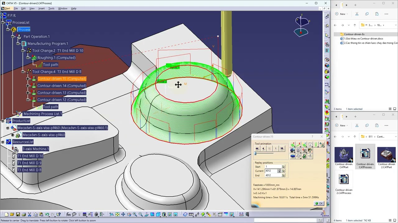The width and height of the screenshot is (398, 223).
Task: Click the Cut scissors icon in bottom toolbar
Action: (x=30, y=214)
